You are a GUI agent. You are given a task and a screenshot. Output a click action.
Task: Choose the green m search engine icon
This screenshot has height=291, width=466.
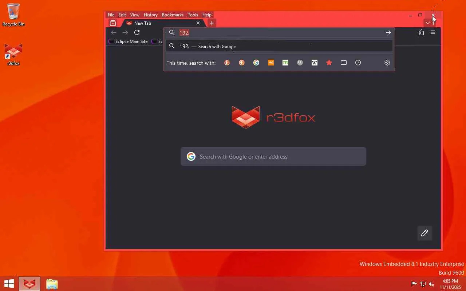[285, 63]
